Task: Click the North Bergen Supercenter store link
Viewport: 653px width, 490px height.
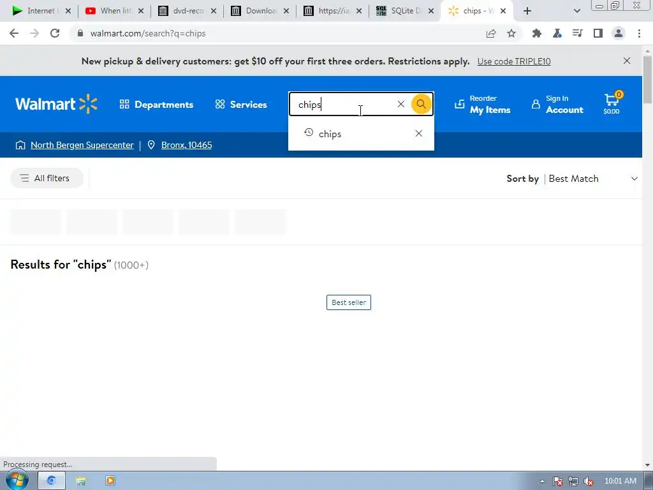Action: (x=82, y=145)
